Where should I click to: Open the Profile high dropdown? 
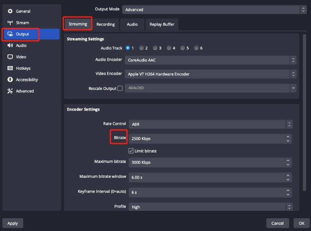(211, 207)
